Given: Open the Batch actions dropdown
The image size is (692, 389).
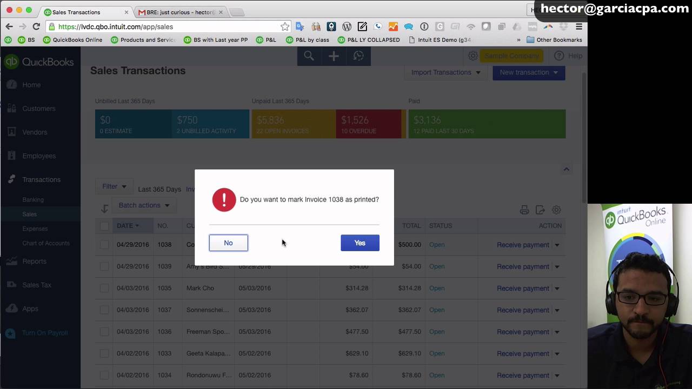Looking at the screenshot, I should pos(144,205).
